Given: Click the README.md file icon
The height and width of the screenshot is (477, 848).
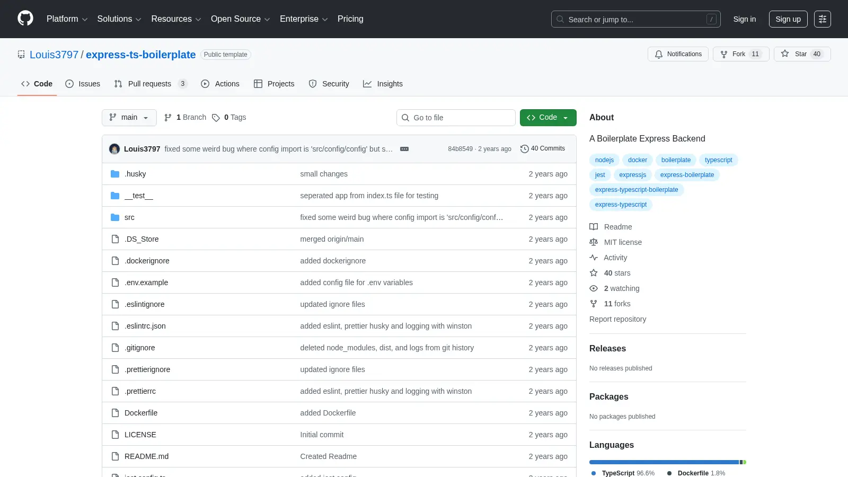Looking at the screenshot, I should [x=115, y=456].
